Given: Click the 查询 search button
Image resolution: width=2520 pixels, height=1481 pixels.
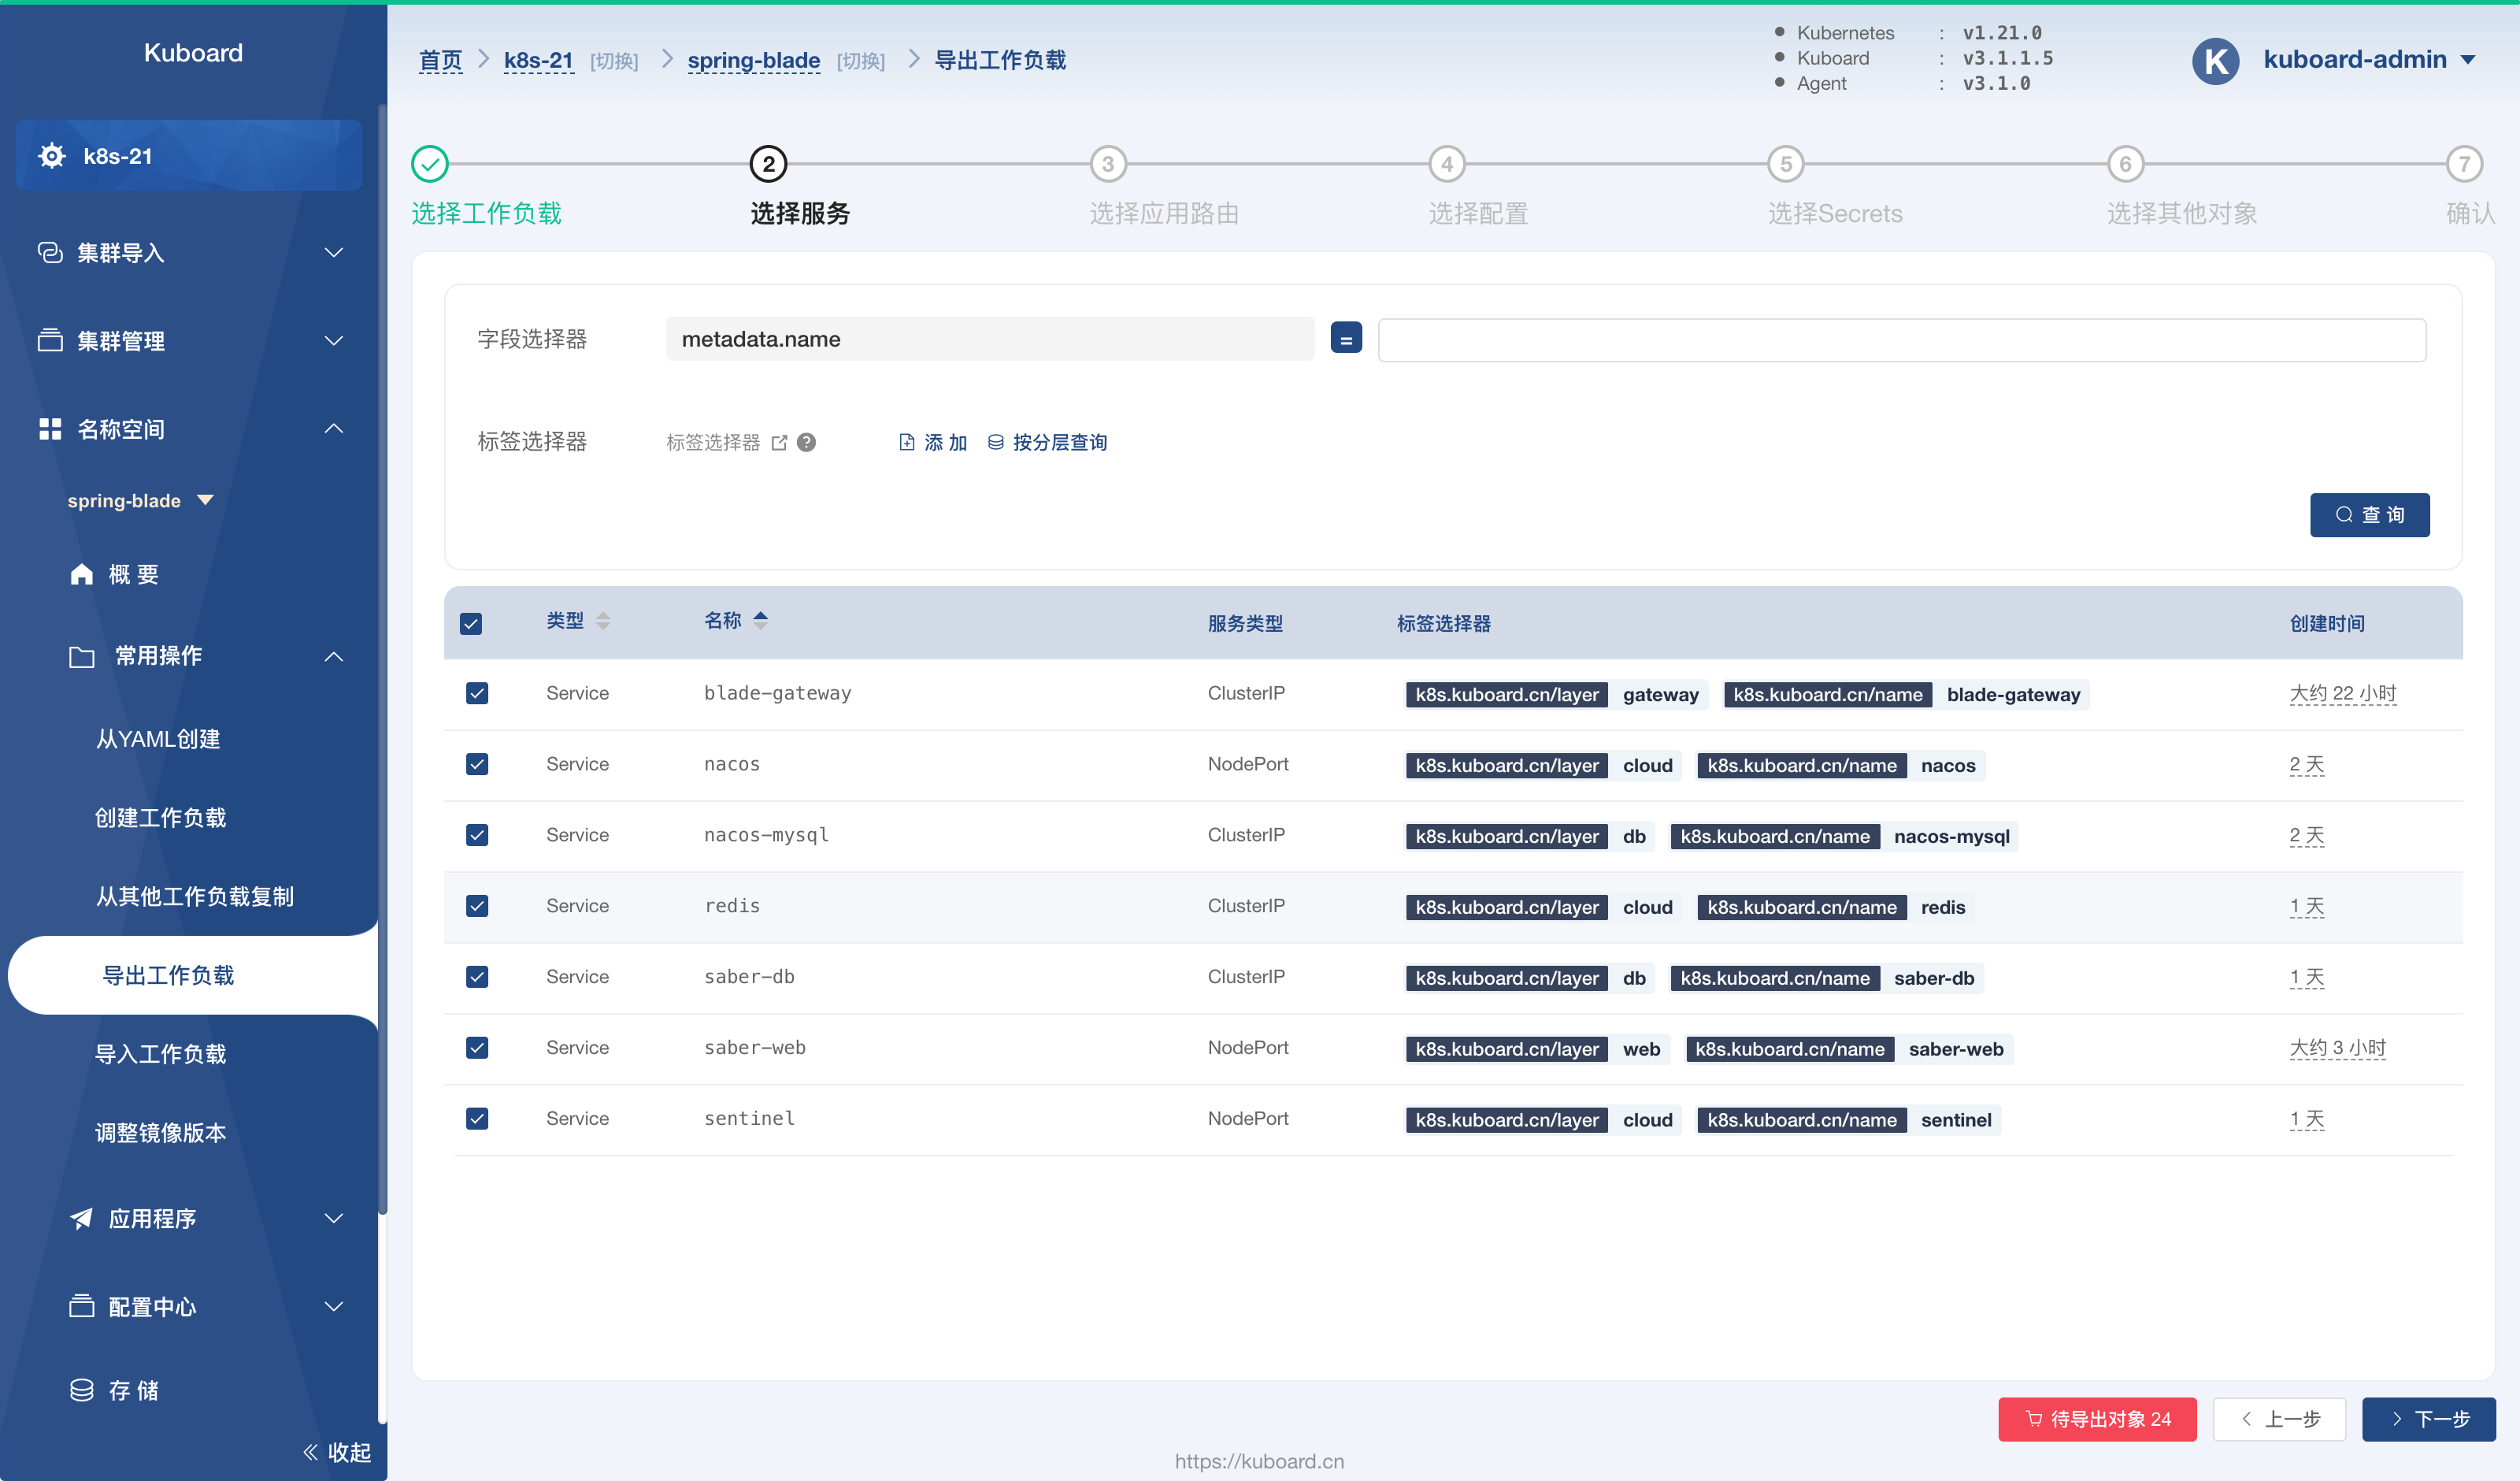Looking at the screenshot, I should tap(2370, 515).
